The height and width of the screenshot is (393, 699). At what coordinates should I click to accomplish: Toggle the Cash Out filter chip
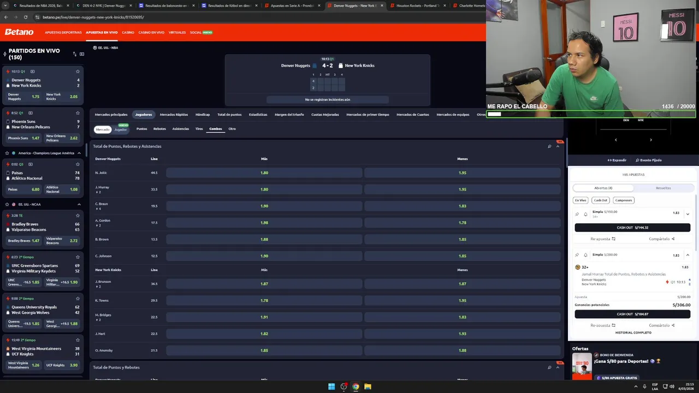pyautogui.click(x=601, y=200)
